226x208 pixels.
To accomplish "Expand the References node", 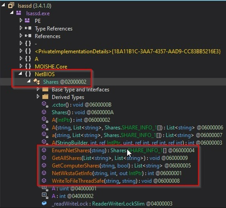I will tap(21, 36).
